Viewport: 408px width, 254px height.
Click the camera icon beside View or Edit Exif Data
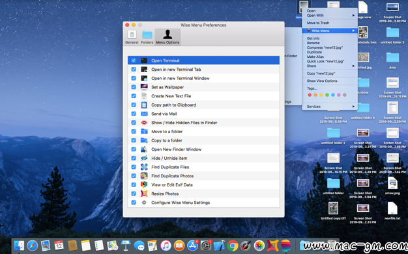point(144,184)
